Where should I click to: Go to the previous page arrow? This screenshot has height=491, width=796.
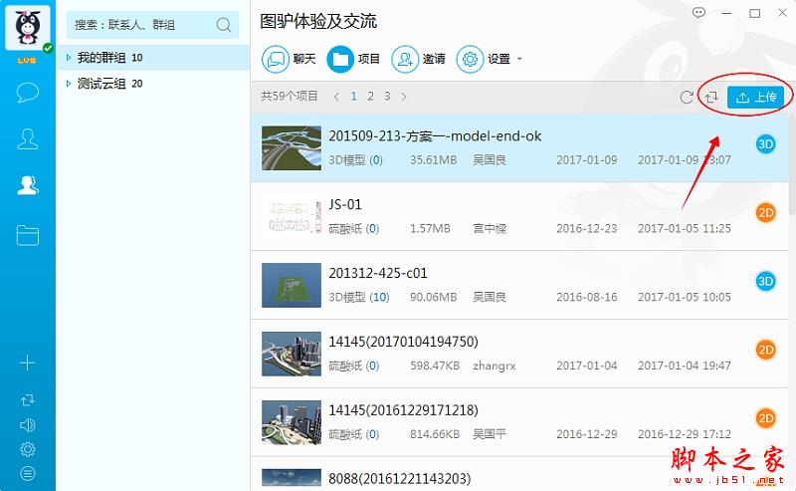point(336,97)
